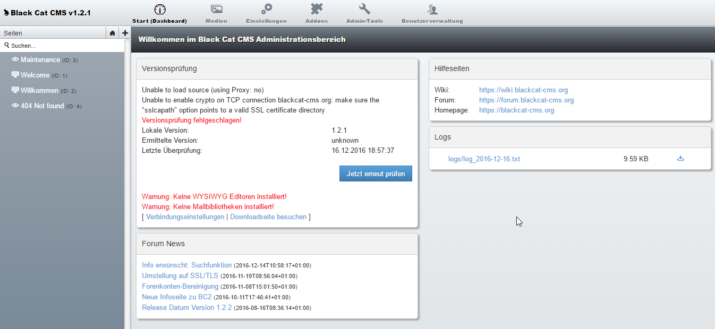Click the monitor icon beside Willkommen page
The height and width of the screenshot is (329, 715).
pyautogui.click(x=15, y=90)
